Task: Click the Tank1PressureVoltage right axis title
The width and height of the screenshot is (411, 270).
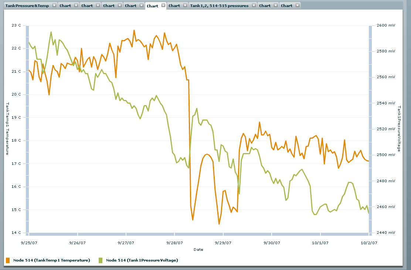Action: 399,129
